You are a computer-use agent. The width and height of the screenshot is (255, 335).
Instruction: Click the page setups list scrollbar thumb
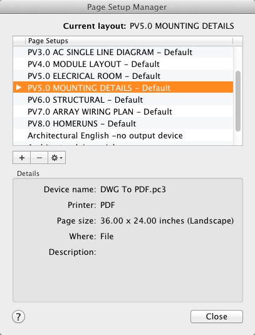pyautogui.click(x=238, y=101)
